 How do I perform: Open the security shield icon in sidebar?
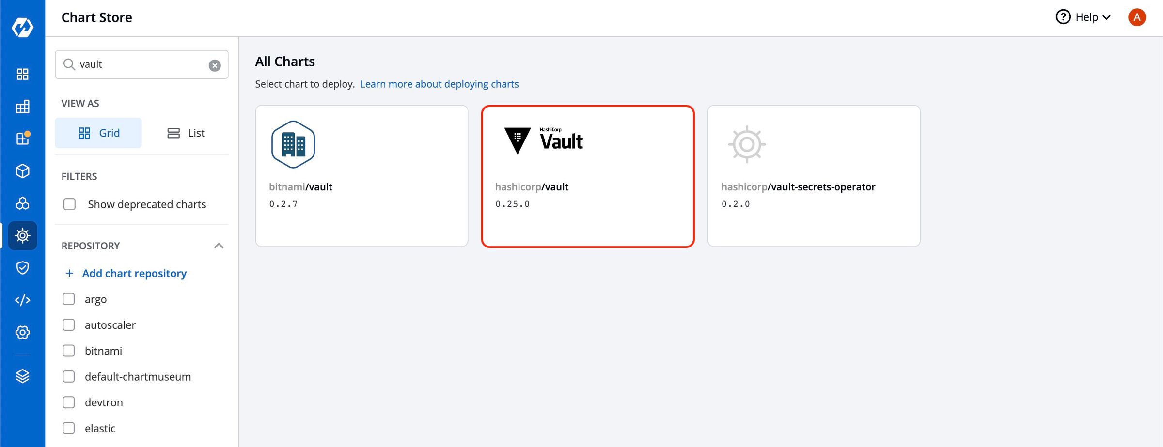(x=22, y=268)
